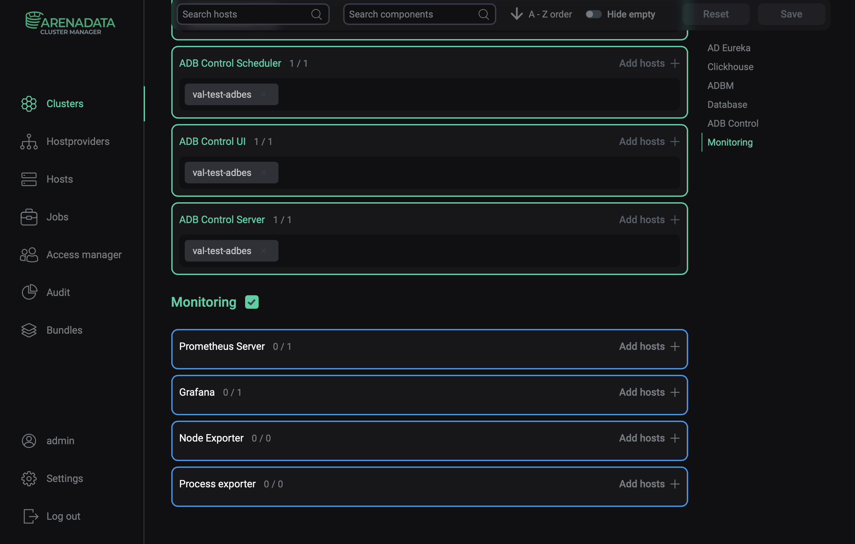Open the Settings gear icon

29,478
